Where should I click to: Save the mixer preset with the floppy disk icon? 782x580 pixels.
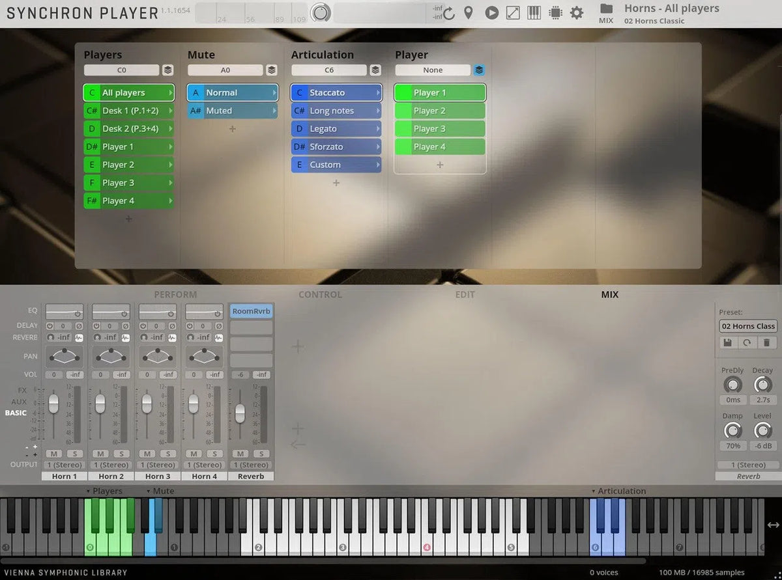727,342
